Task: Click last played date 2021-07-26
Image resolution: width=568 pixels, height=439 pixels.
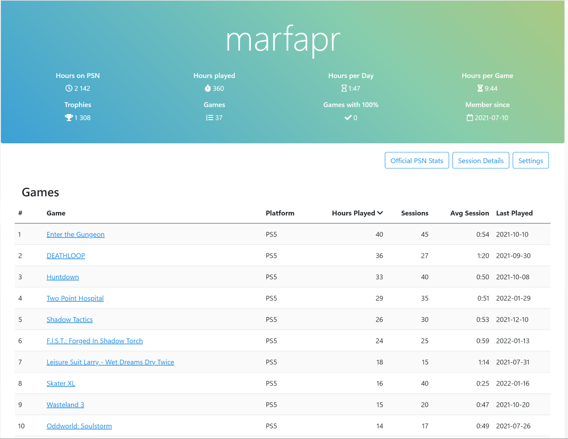Action: click(x=514, y=426)
